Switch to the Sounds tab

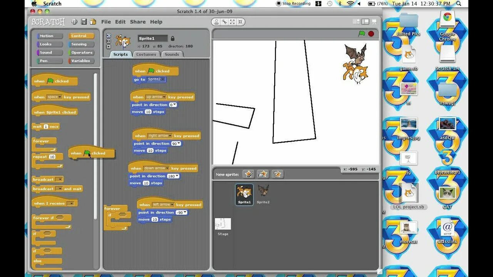tap(172, 54)
